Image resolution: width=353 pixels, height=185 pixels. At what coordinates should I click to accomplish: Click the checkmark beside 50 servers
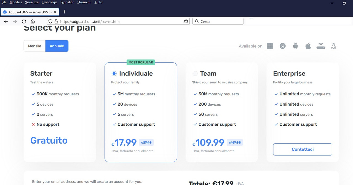click(195, 114)
